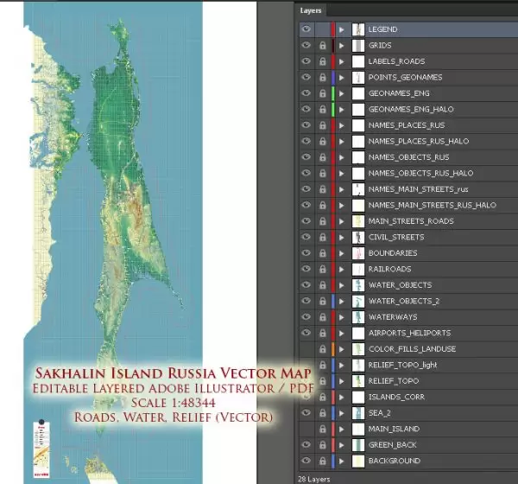Show the hidden MAIN_ISLAND layer

pyautogui.click(x=306, y=429)
